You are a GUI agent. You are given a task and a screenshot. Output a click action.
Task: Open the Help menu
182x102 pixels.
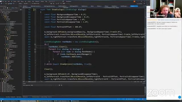tap(46, 1)
